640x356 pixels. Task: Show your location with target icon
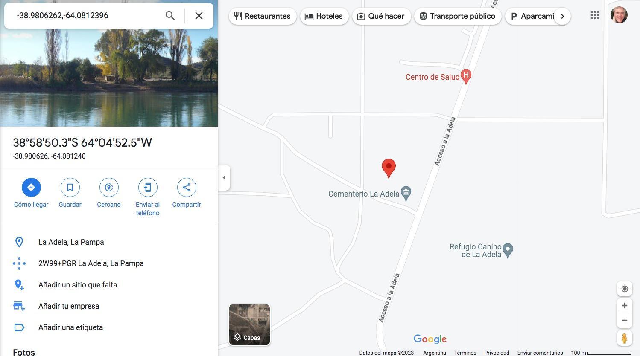click(x=625, y=289)
